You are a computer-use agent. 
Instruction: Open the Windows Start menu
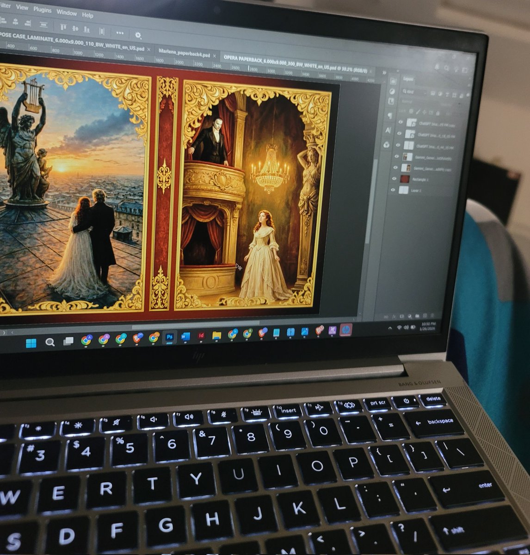(x=31, y=343)
